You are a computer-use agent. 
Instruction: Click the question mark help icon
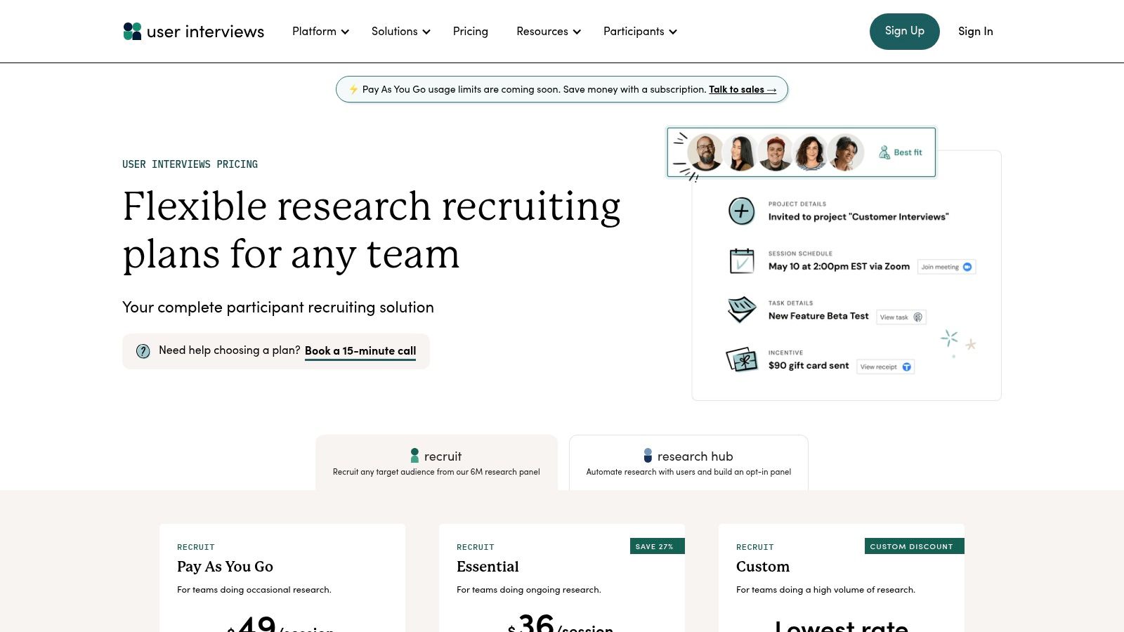pos(143,351)
